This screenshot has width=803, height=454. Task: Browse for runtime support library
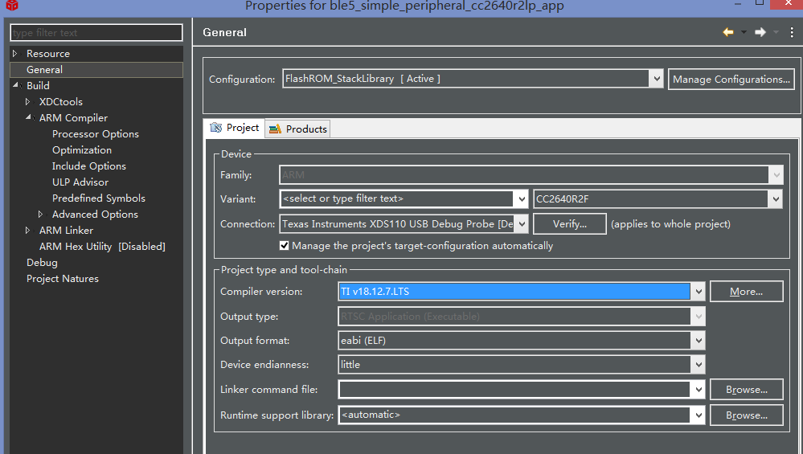[746, 415]
